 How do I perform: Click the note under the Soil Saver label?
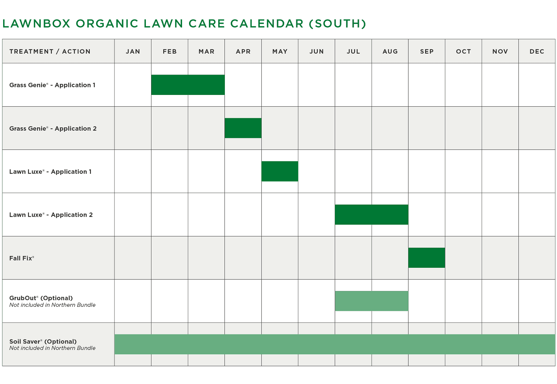(52, 348)
